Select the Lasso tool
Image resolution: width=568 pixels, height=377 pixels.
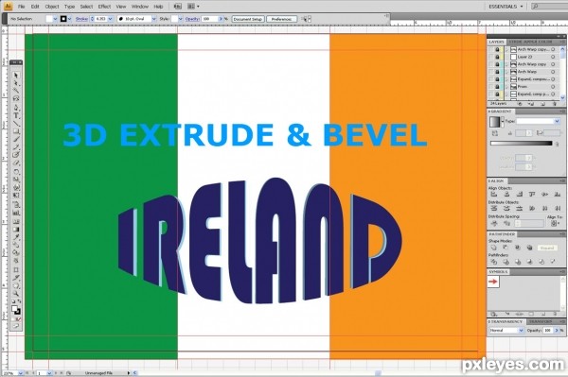(16, 98)
